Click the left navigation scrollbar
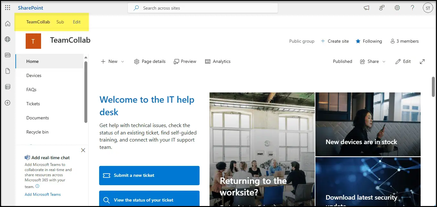This screenshot has height=207, width=437. point(86,92)
